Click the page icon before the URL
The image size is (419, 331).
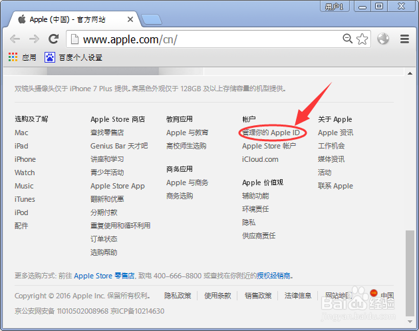[x=74, y=39]
